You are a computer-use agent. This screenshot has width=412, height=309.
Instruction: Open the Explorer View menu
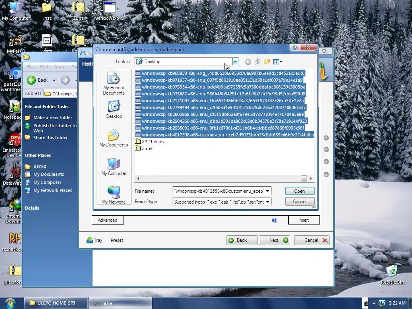pyautogui.click(x=60, y=67)
